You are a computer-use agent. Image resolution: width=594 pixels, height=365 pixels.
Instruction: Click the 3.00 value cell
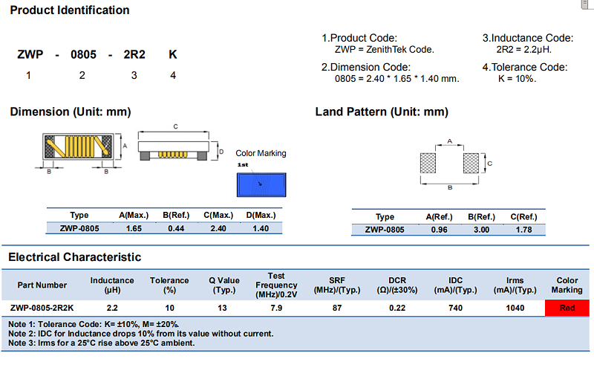(481, 230)
